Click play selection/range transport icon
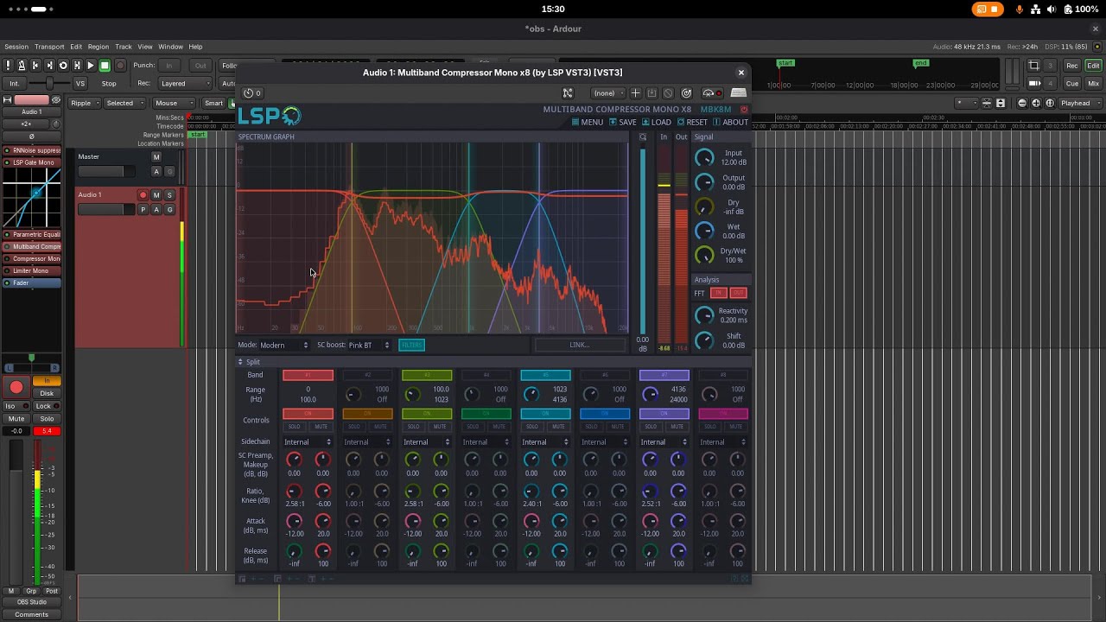 point(77,66)
